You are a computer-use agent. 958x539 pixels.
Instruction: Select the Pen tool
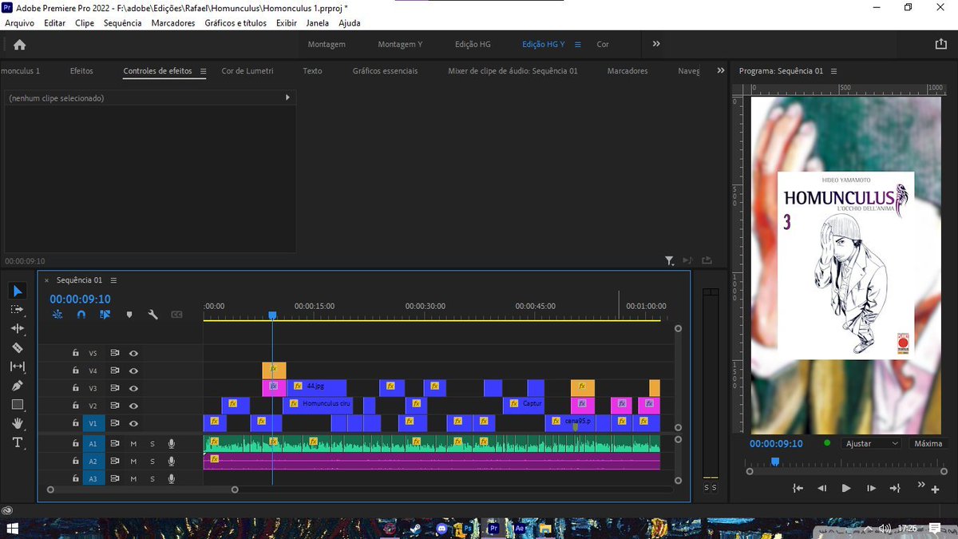point(18,386)
